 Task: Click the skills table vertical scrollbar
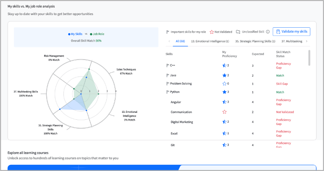[309, 58]
